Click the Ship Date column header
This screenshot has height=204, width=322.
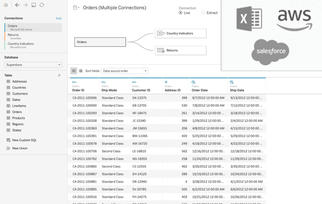coord(237,90)
